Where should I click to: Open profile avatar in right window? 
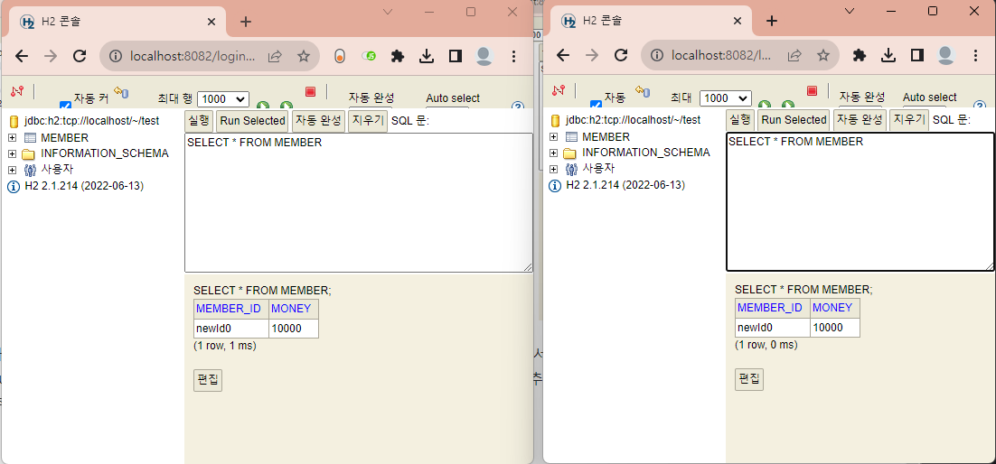coord(945,56)
